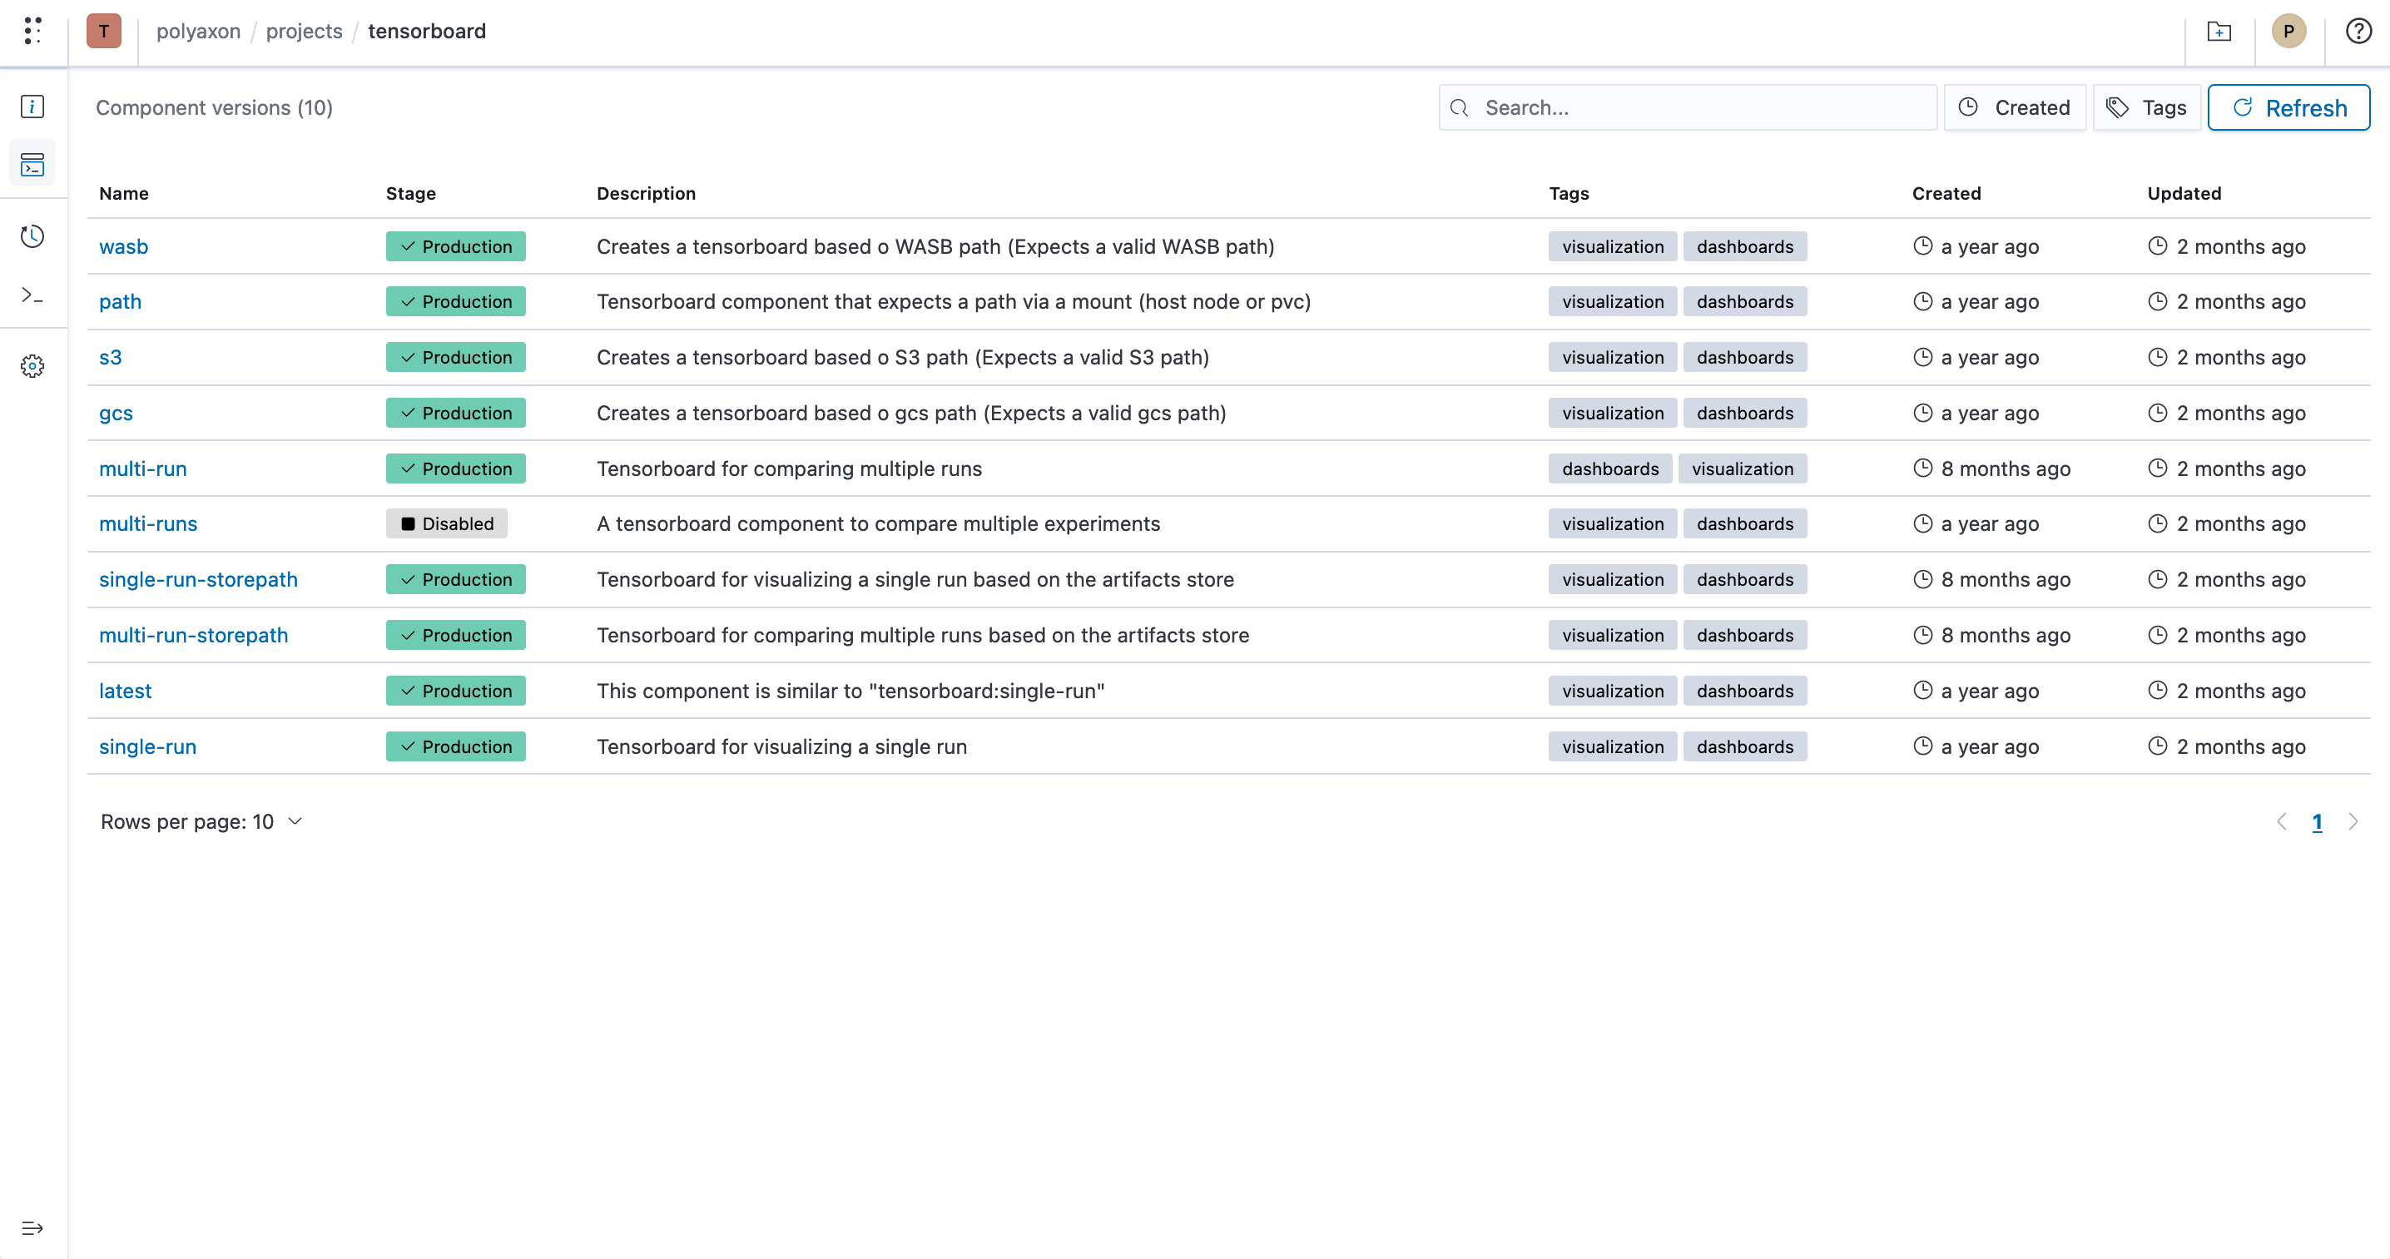2390x1259 pixels.
Task: Open the Created sort filter
Action: click(2014, 107)
